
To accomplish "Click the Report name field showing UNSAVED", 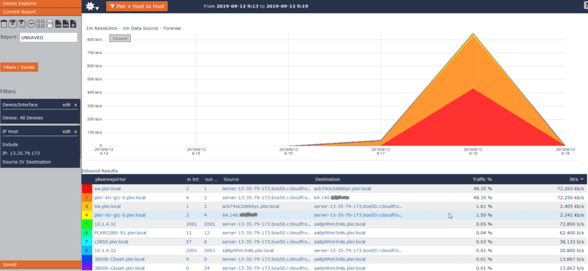I will coord(48,37).
